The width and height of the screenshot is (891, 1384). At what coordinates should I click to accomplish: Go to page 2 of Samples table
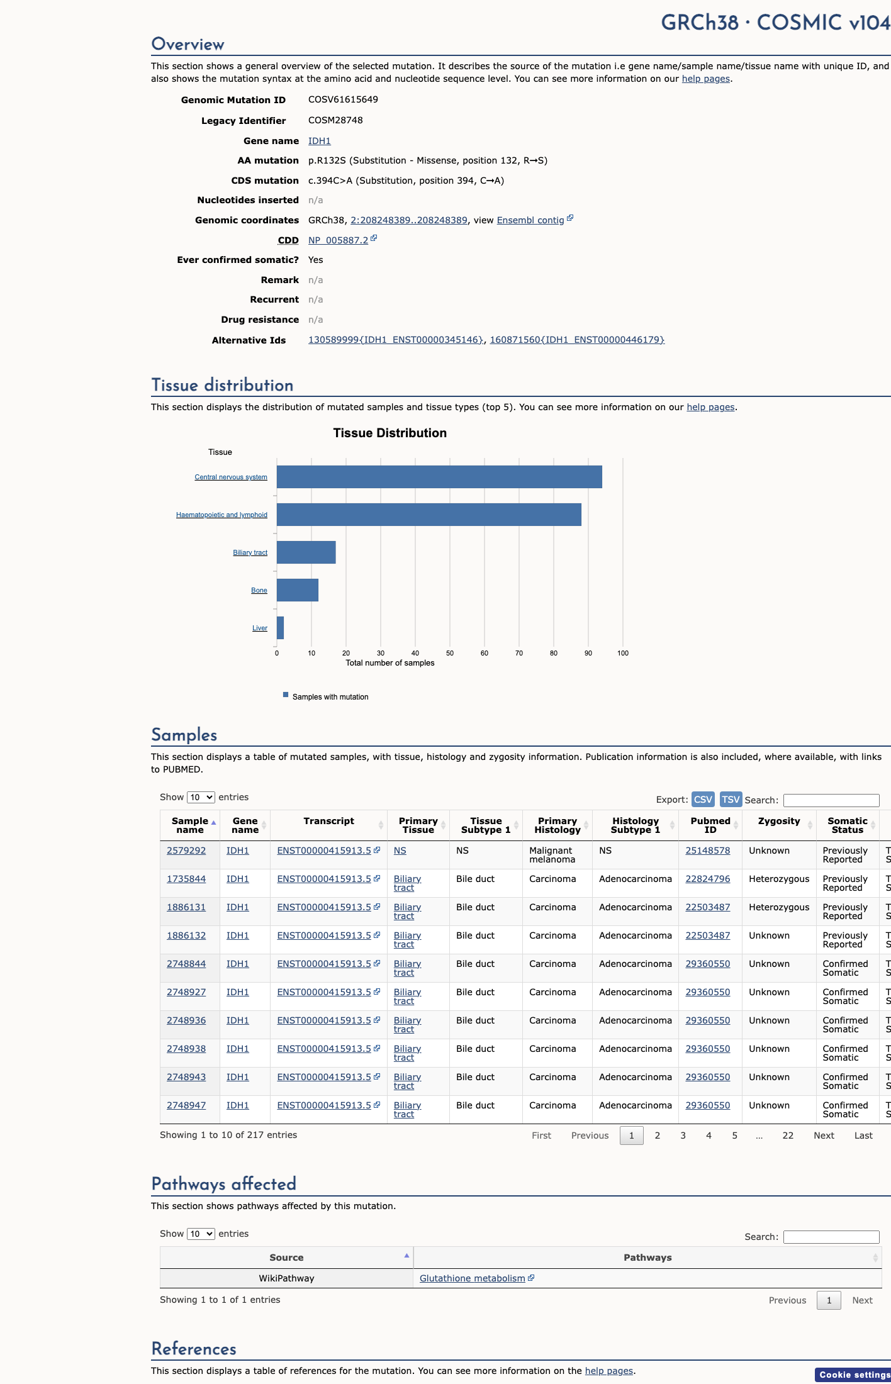tap(658, 1136)
